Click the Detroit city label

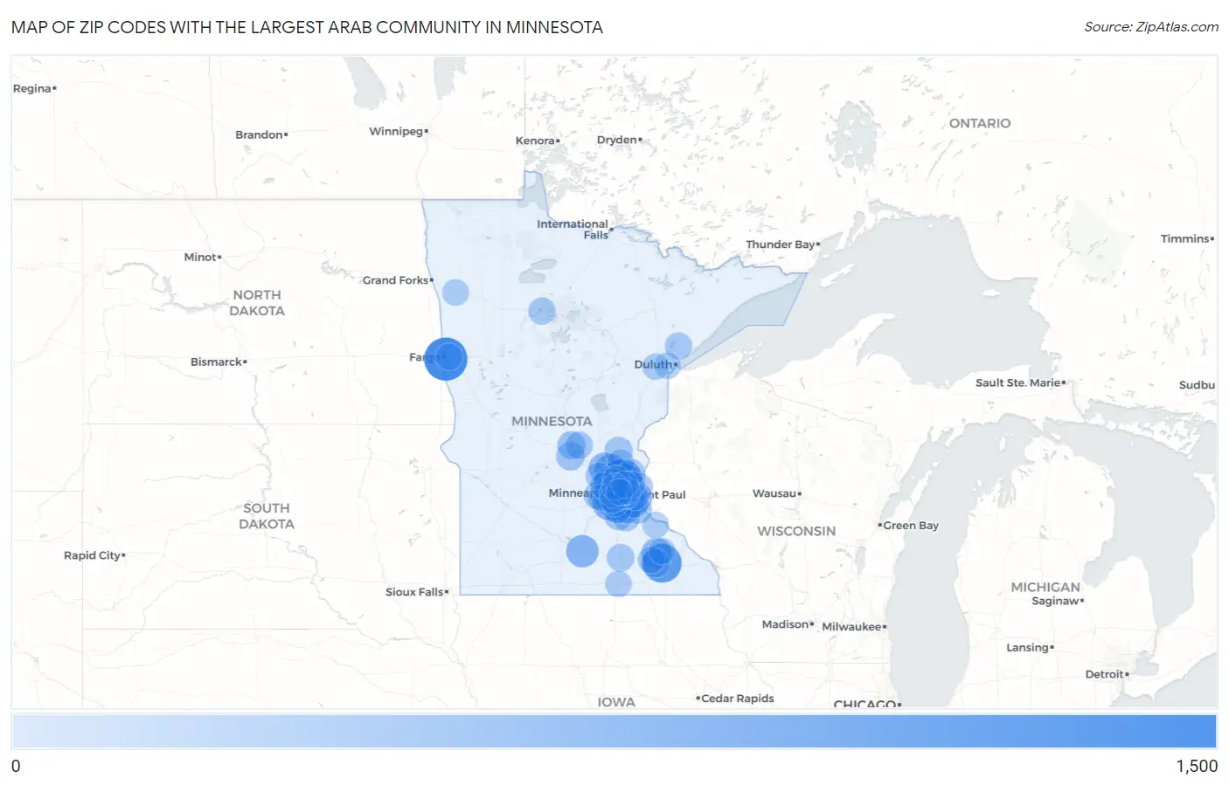pos(1107,674)
